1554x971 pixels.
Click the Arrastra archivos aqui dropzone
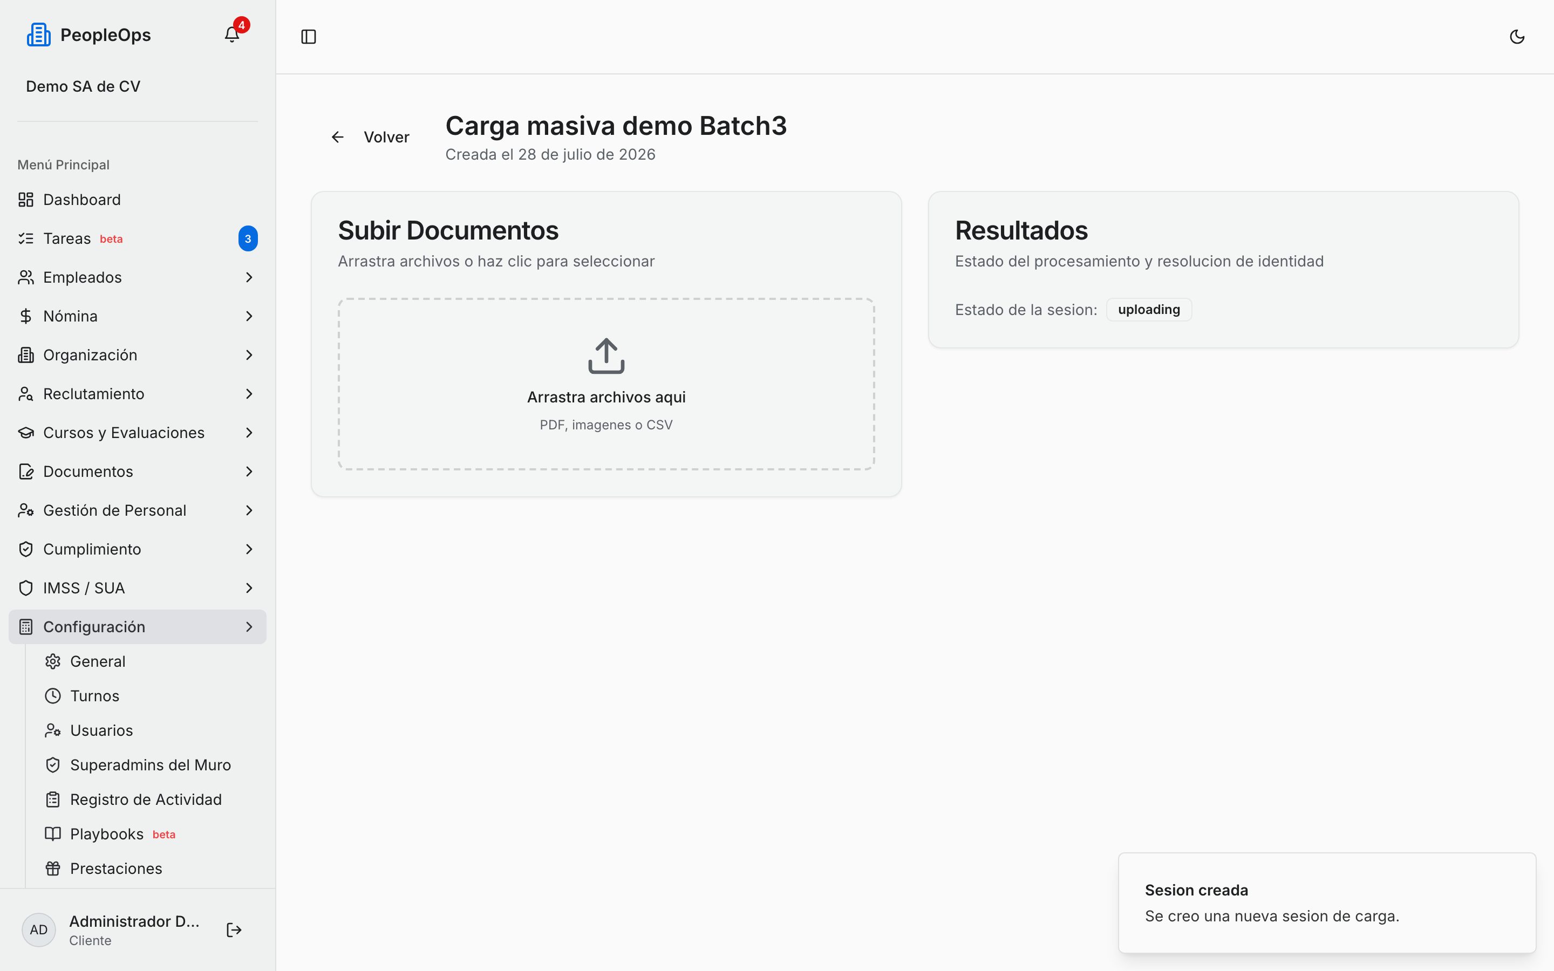606,384
